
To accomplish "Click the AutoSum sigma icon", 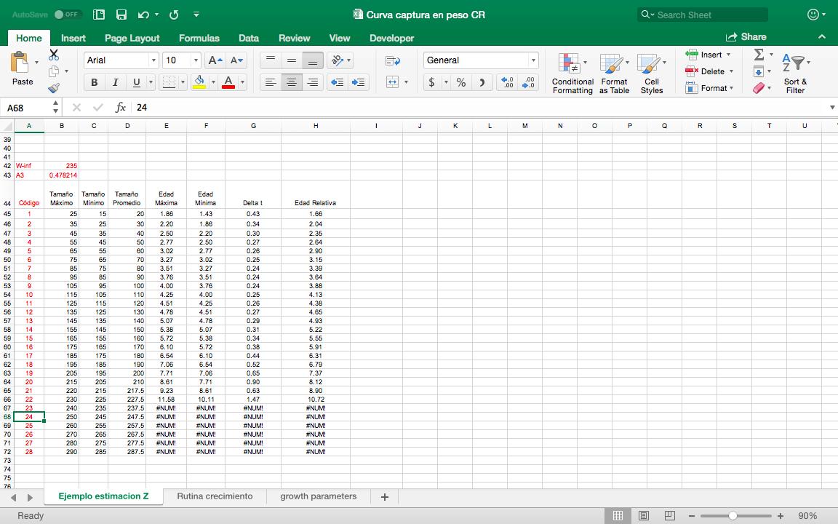I will [x=759, y=55].
